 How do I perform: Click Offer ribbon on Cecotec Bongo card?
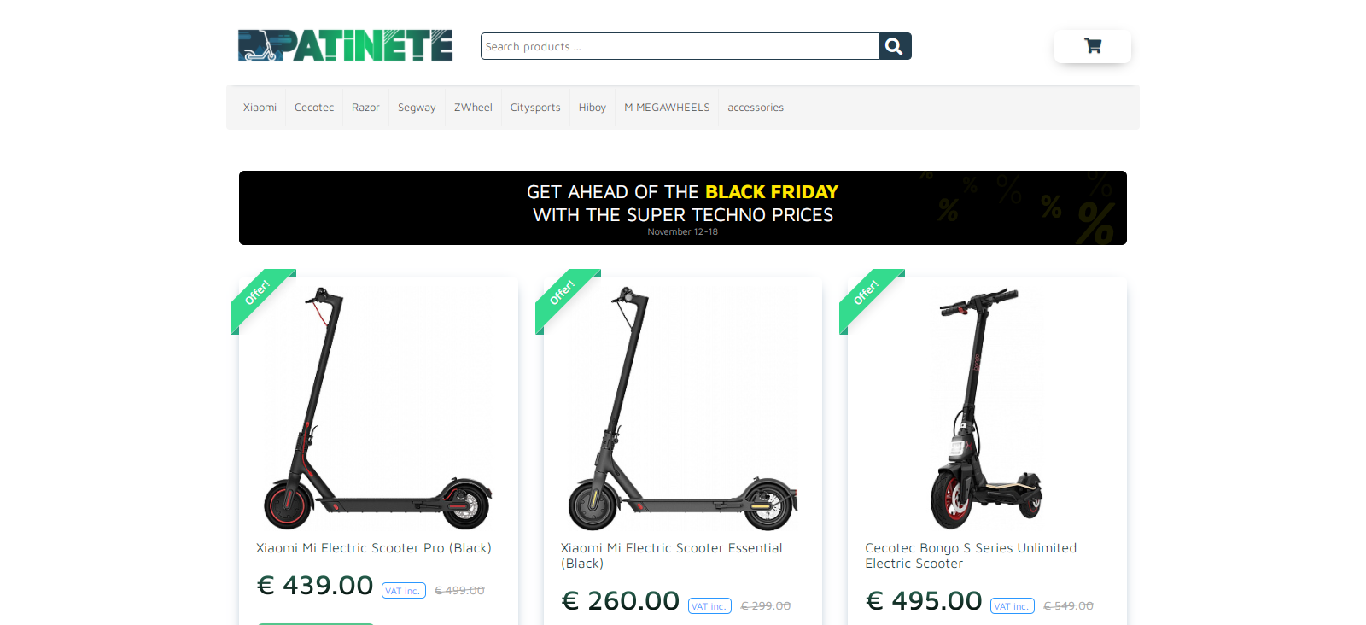(x=870, y=300)
